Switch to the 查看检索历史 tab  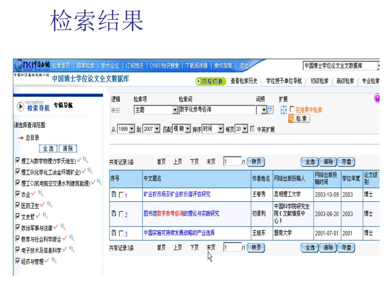[x=244, y=81]
